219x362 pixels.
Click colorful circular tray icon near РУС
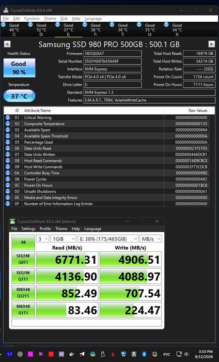[154, 354]
